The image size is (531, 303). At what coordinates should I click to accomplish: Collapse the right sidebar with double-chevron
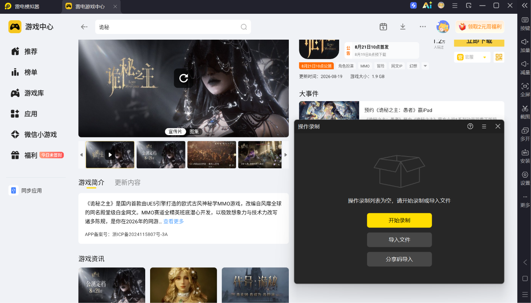pyautogui.click(x=525, y=5)
